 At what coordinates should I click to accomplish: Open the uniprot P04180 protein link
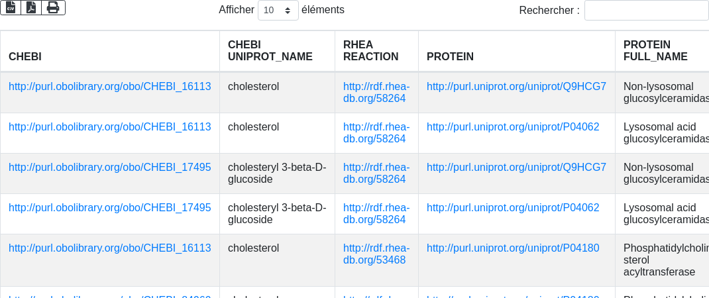point(513,248)
